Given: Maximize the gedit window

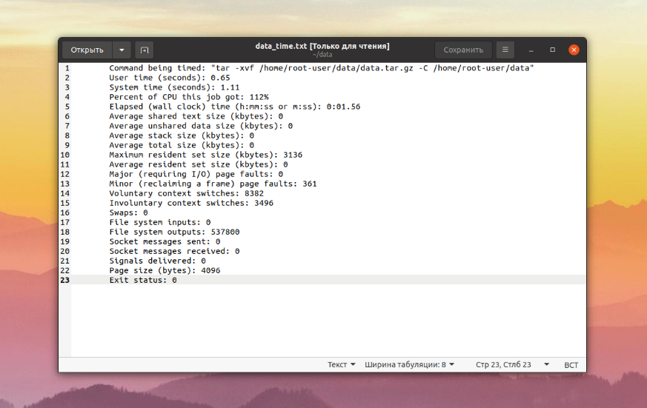Looking at the screenshot, I should 553,50.
